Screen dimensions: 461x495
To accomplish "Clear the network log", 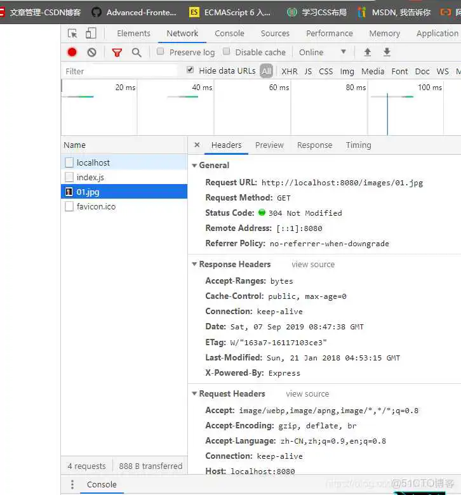I will coord(91,52).
